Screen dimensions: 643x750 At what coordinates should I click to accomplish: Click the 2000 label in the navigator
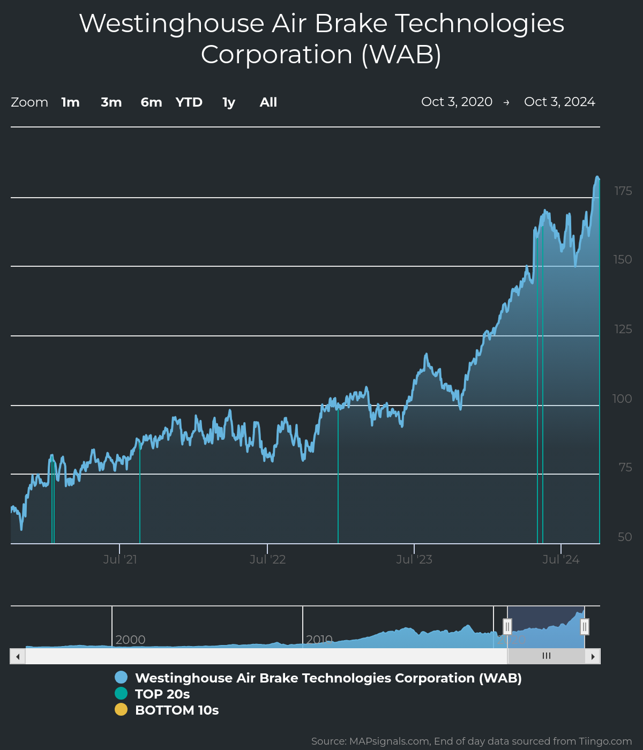(x=130, y=640)
